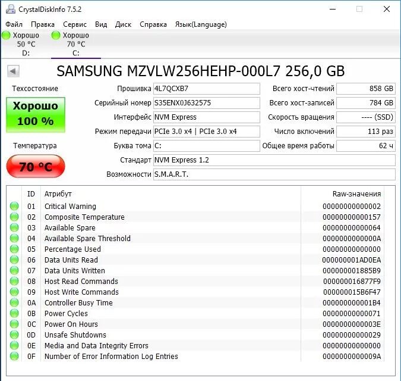
Task: Click the Стандарт field NVM Express 1.2
Action: click(x=274, y=160)
